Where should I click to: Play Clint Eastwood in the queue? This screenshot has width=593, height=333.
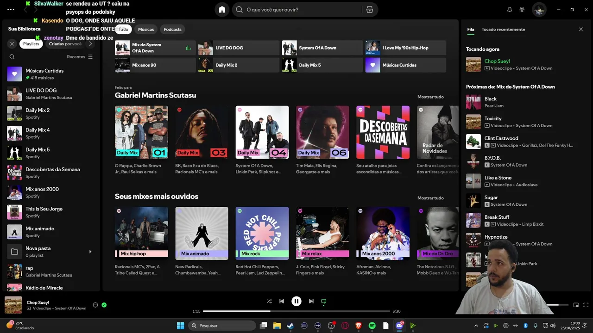[x=525, y=142]
